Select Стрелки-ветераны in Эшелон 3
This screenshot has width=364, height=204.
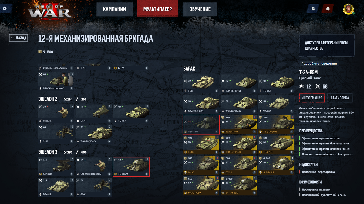(x=94, y=167)
